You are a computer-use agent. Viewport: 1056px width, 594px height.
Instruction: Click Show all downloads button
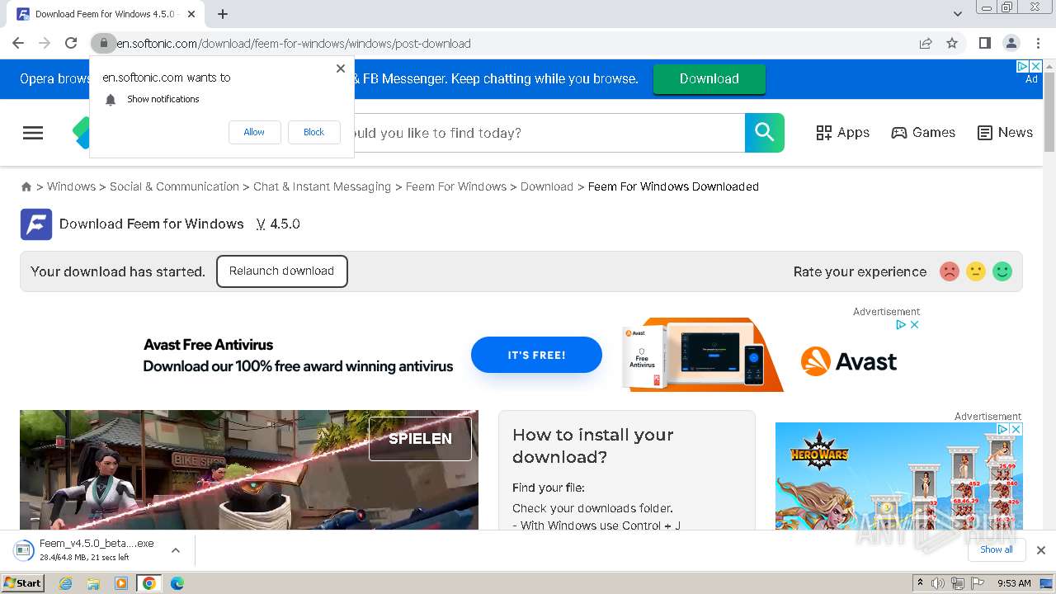pyautogui.click(x=996, y=550)
